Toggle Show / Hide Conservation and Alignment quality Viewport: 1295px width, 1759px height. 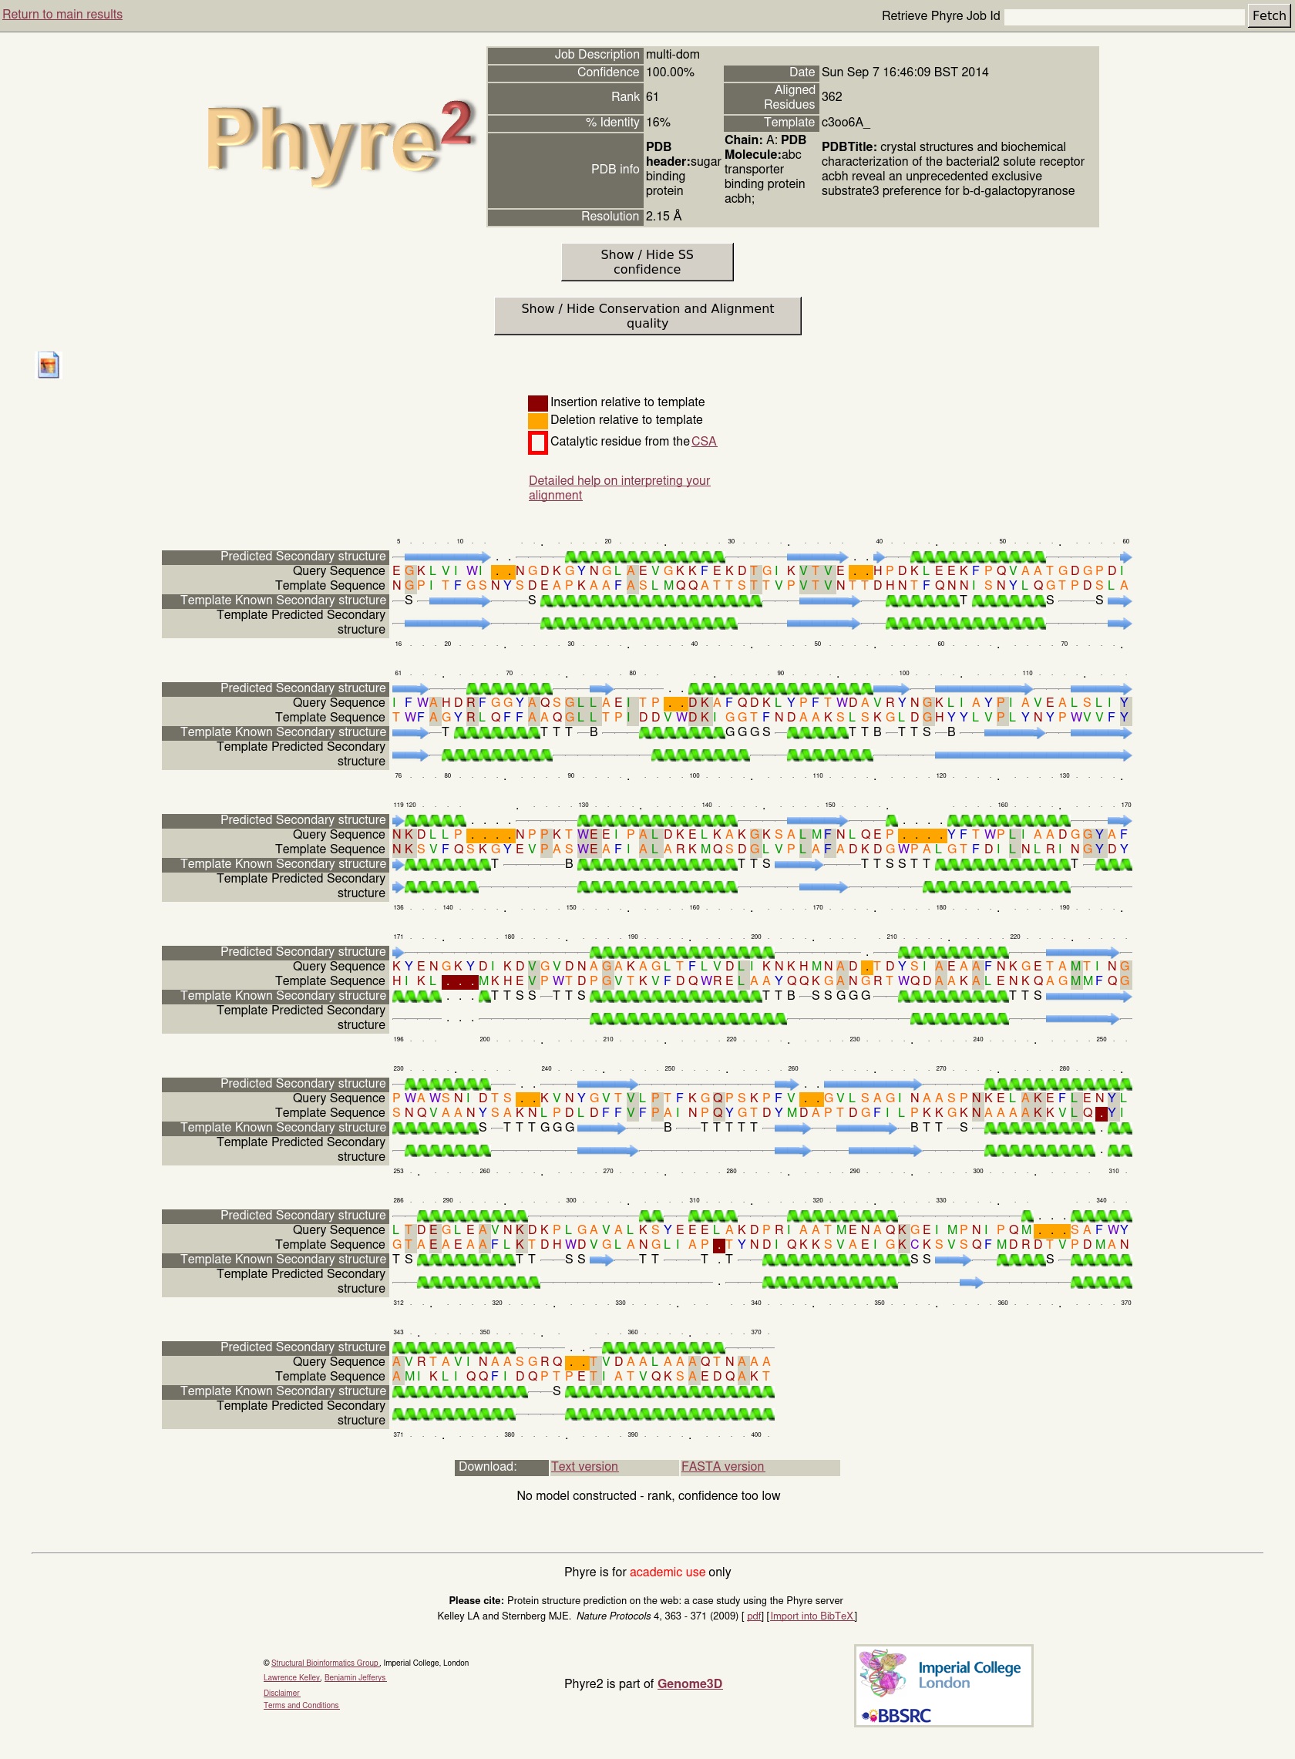coord(647,316)
